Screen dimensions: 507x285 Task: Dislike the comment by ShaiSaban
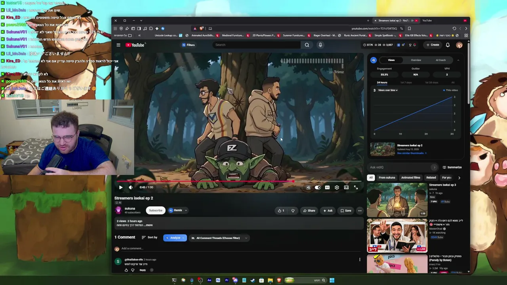pos(133,270)
